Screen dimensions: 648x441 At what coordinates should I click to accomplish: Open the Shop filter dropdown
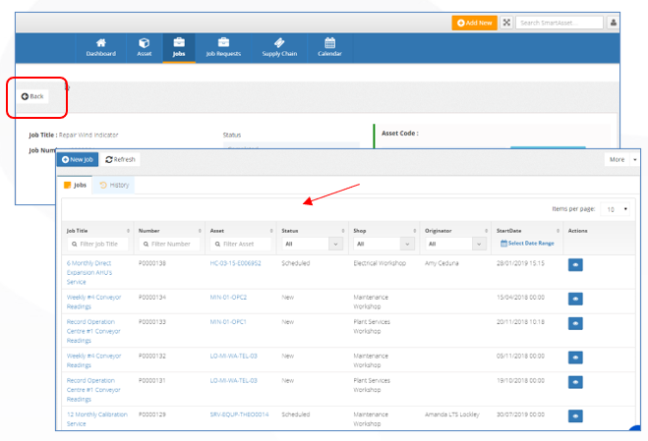[x=383, y=244]
